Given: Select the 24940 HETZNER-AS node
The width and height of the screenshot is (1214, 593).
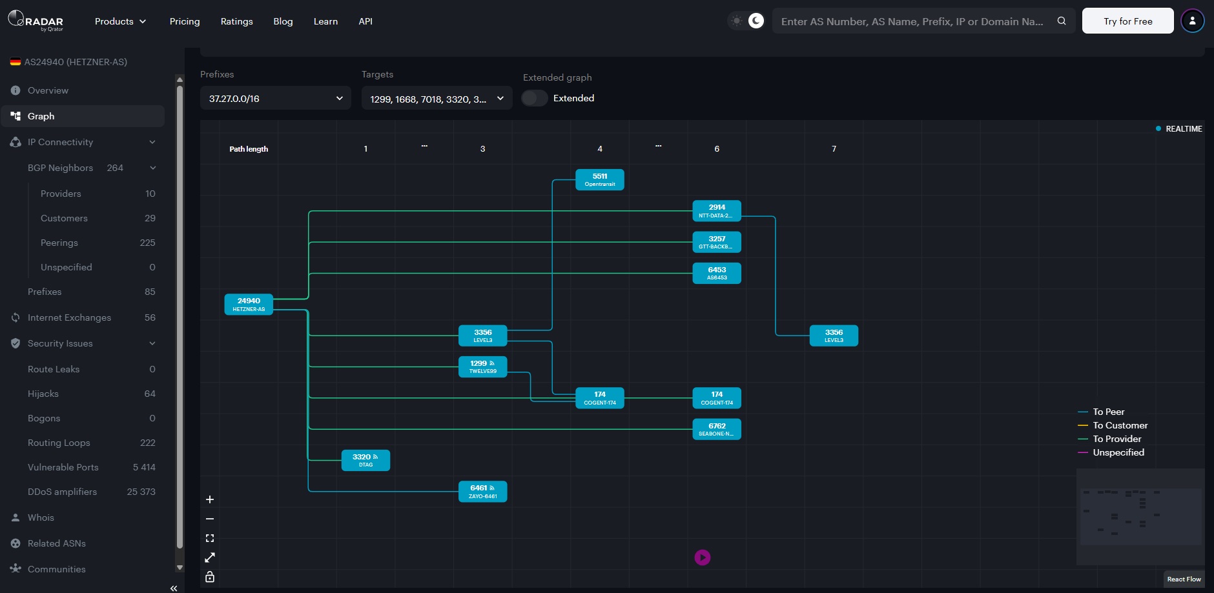Looking at the screenshot, I should pyautogui.click(x=249, y=305).
